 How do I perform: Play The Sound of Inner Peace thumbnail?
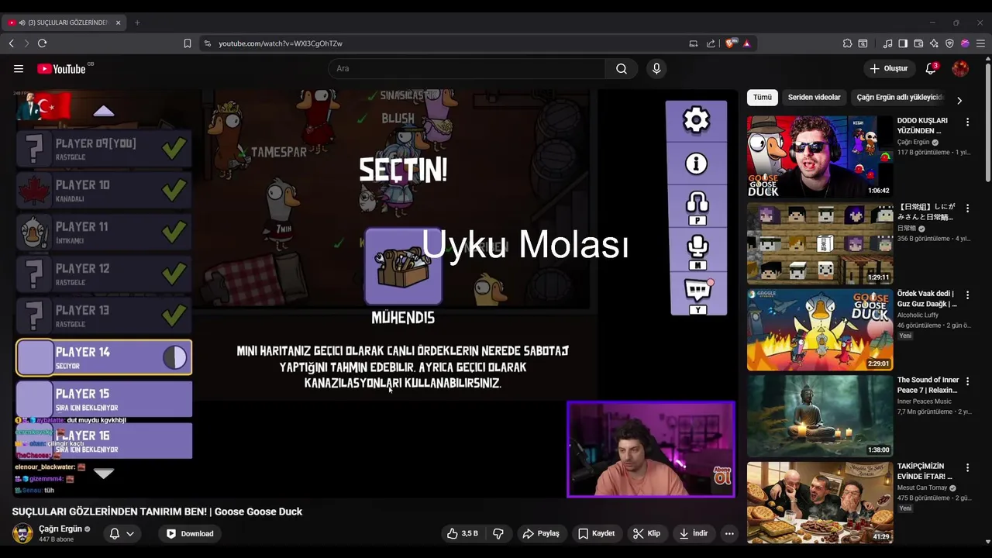(x=820, y=416)
